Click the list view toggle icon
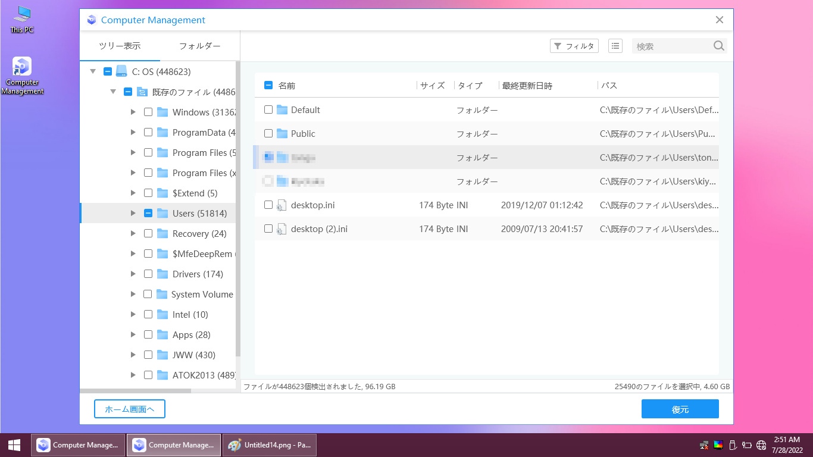This screenshot has height=457, width=813. [615, 46]
